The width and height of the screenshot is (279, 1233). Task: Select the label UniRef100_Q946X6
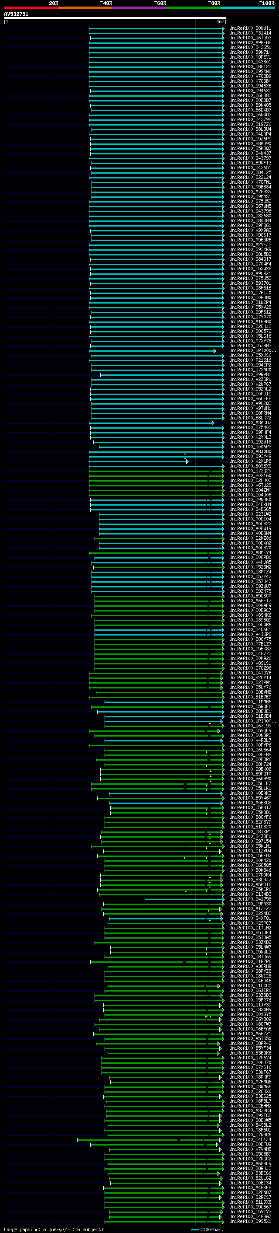click(x=250, y=86)
